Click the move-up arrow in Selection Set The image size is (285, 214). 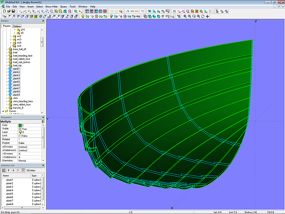pyautogui.click(x=9, y=170)
